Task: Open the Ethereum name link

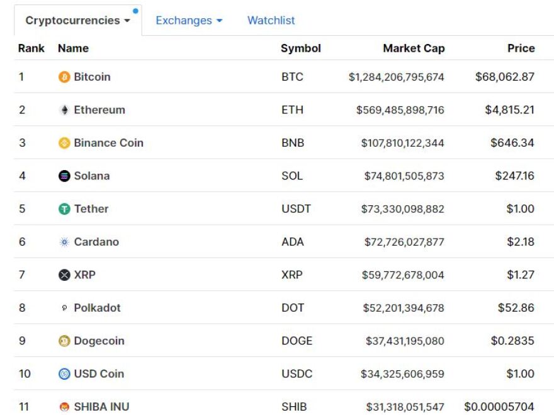Action: tap(98, 110)
